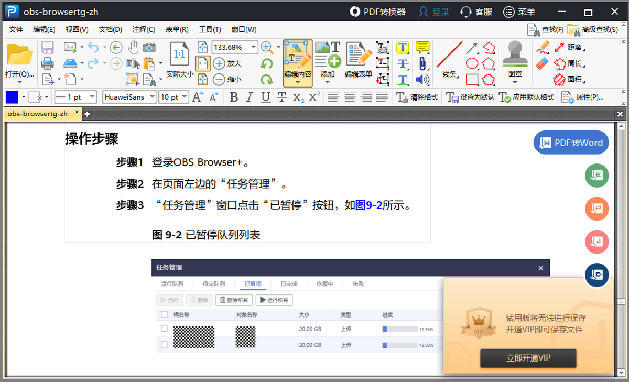Set justified text alignment
This screenshot has width=629, height=382.
[382, 97]
